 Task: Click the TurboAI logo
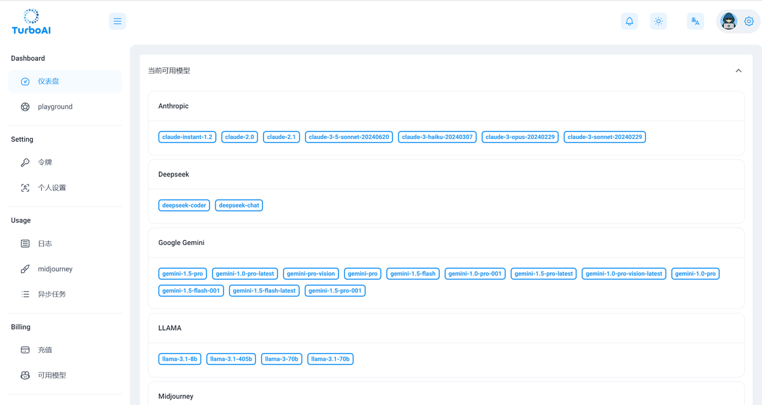[31, 22]
